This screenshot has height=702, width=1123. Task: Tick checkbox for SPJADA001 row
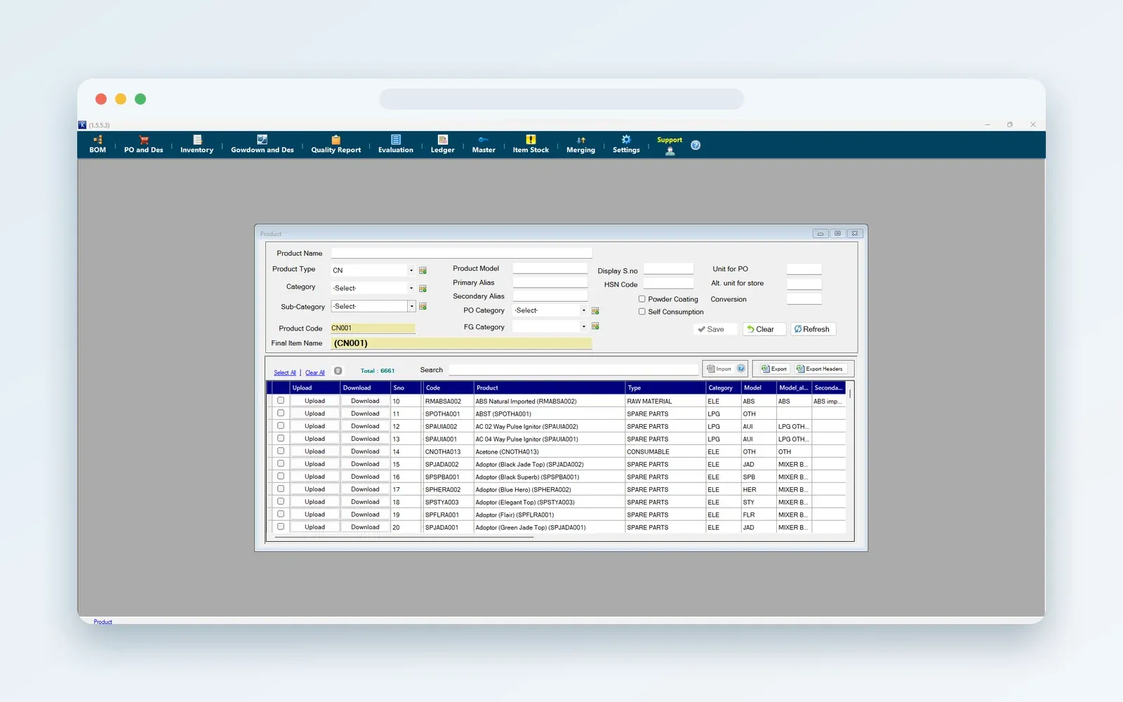coord(281,527)
